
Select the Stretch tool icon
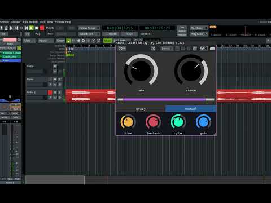84,41
